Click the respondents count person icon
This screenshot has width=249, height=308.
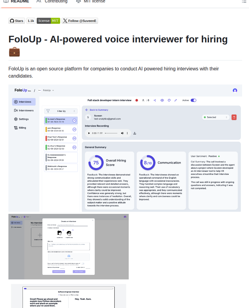click(x=143, y=100)
